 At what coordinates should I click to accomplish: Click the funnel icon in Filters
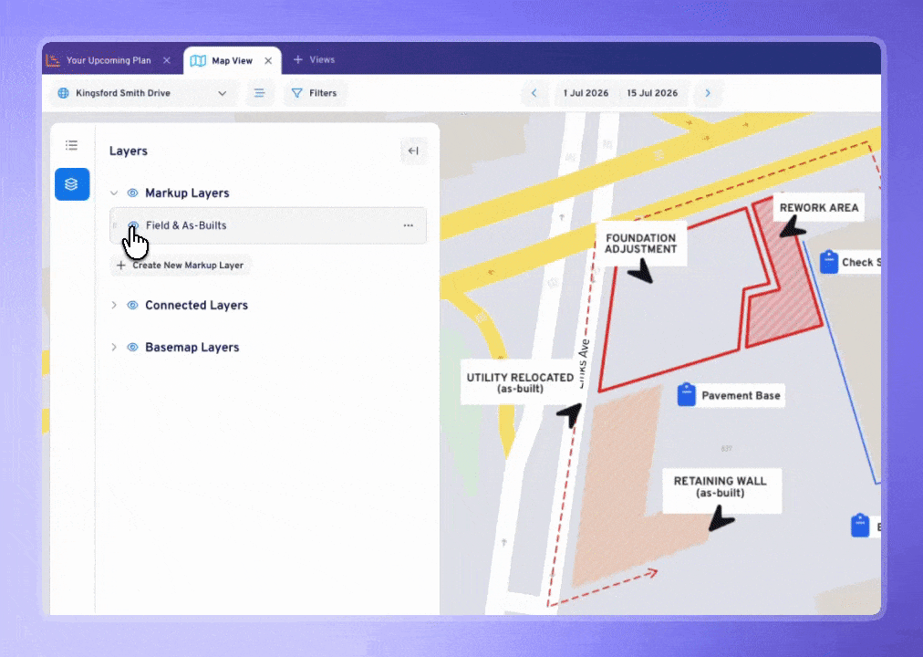(297, 93)
